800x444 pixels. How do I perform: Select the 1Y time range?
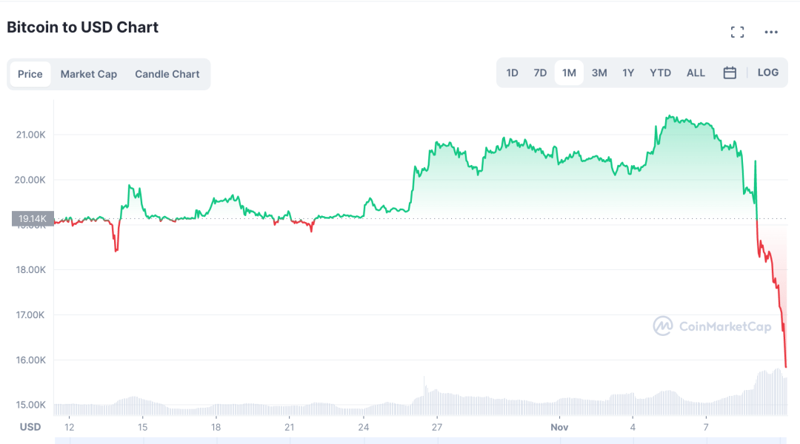click(627, 73)
